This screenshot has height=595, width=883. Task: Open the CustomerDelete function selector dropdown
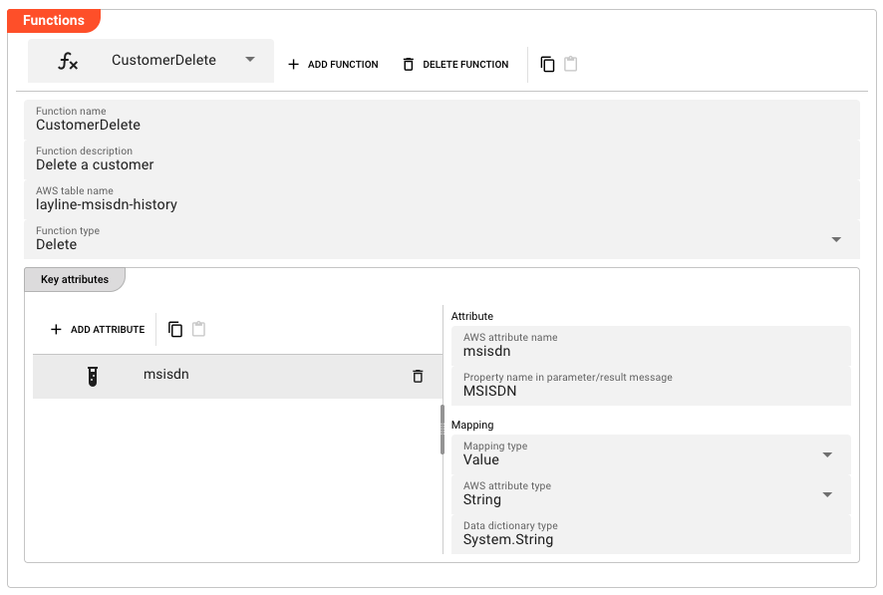pyautogui.click(x=251, y=61)
